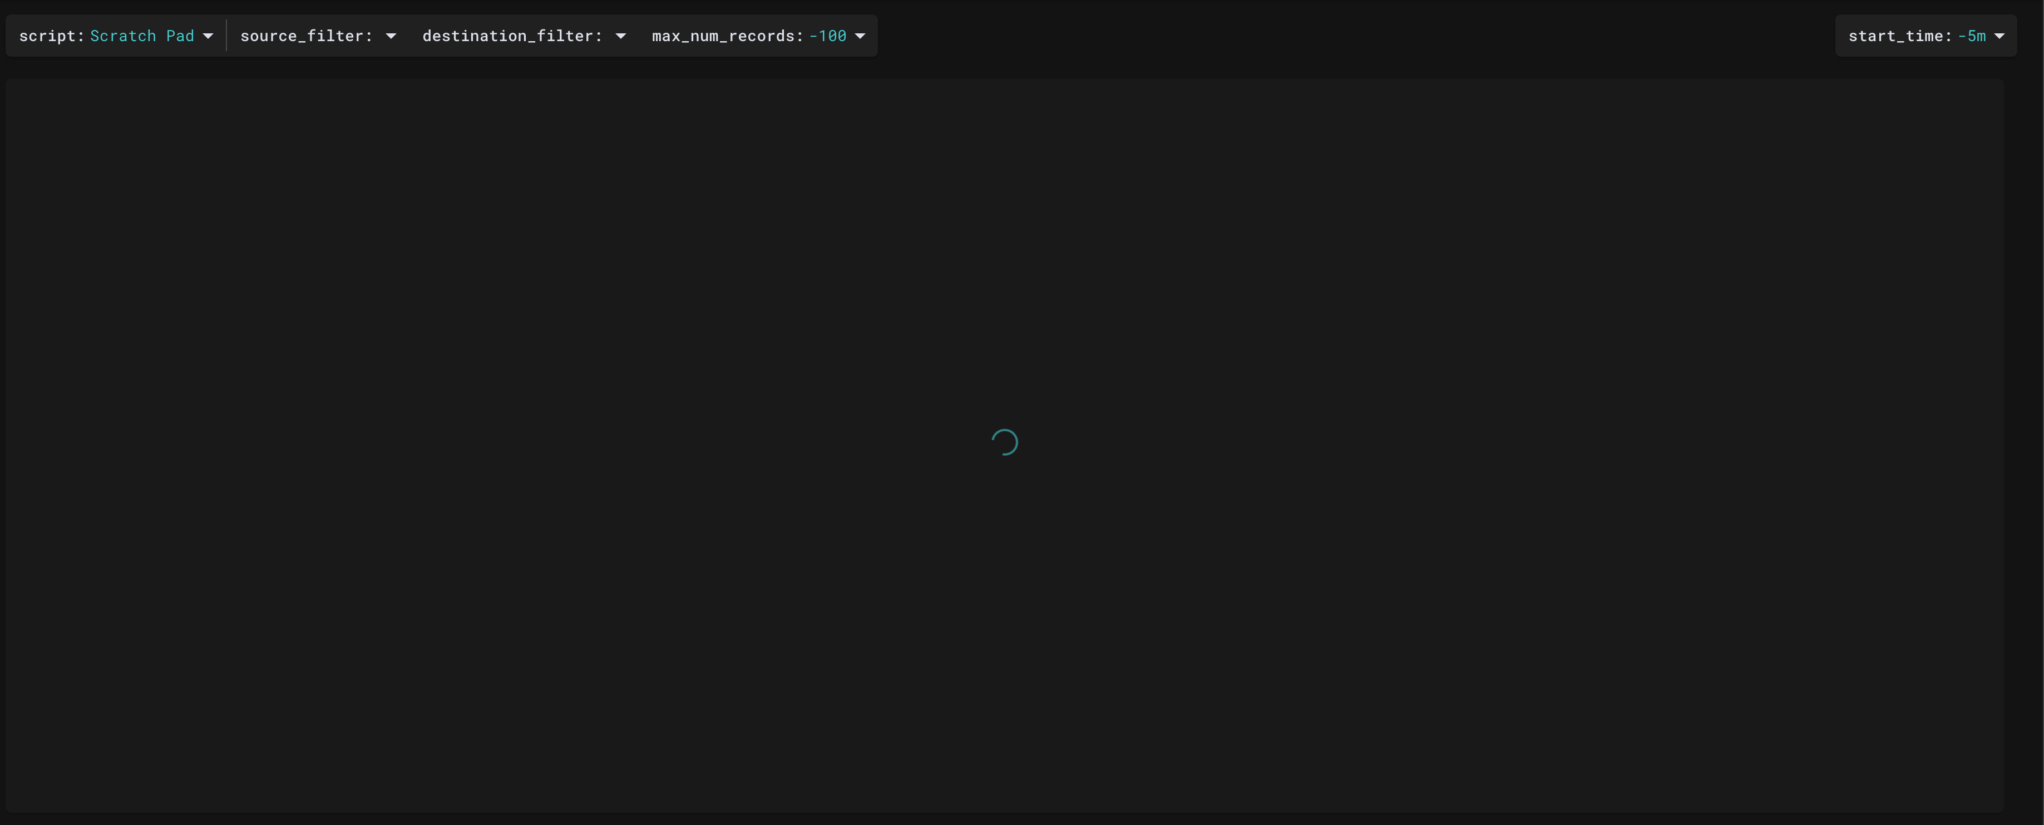Click the source_filter chevron icon
The width and height of the screenshot is (2044, 825).
click(x=391, y=36)
